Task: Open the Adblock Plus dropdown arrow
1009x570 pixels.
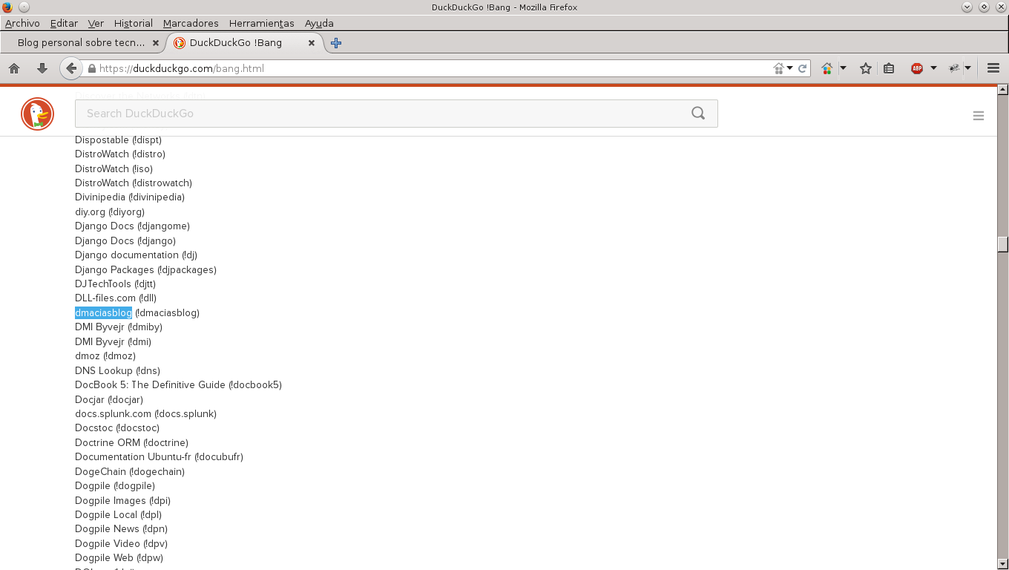Action: tap(933, 68)
